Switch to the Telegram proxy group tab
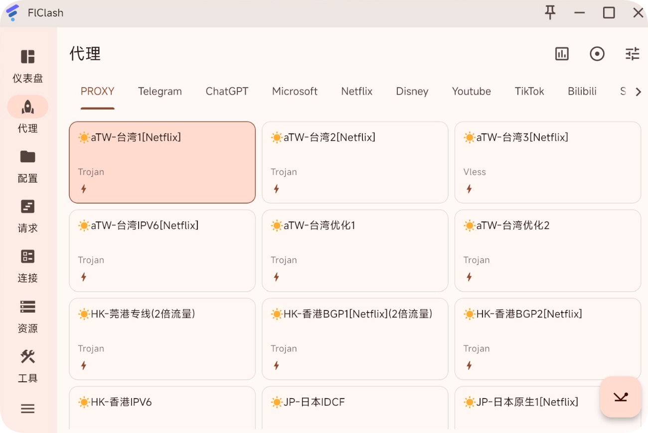The width and height of the screenshot is (648, 433). [x=160, y=92]
